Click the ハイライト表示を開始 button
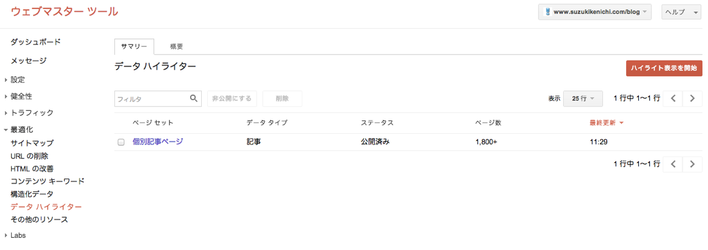The width and height of the screenshot is (708, 250). 664,68
